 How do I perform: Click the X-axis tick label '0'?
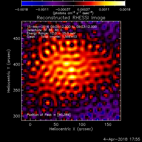point(30,124)
